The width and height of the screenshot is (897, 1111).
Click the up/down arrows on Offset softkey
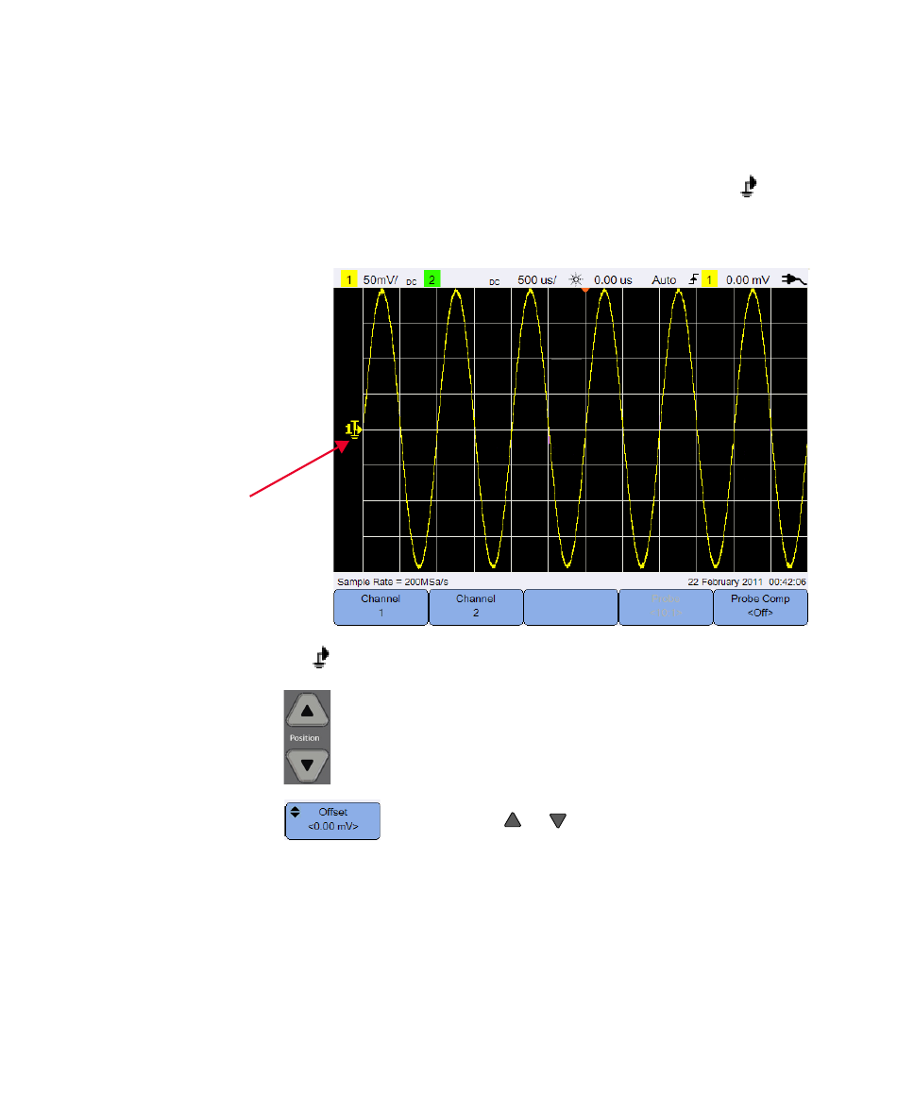pyautogui.click(x=296, y=812)
